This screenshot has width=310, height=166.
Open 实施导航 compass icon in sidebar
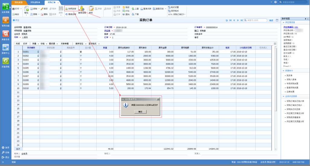(x=5, y=61)
